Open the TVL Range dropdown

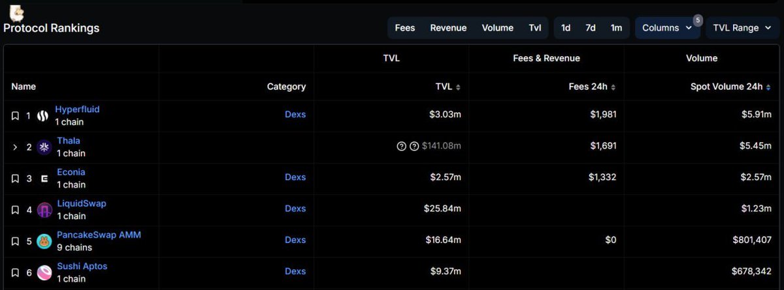coord(742,28)
